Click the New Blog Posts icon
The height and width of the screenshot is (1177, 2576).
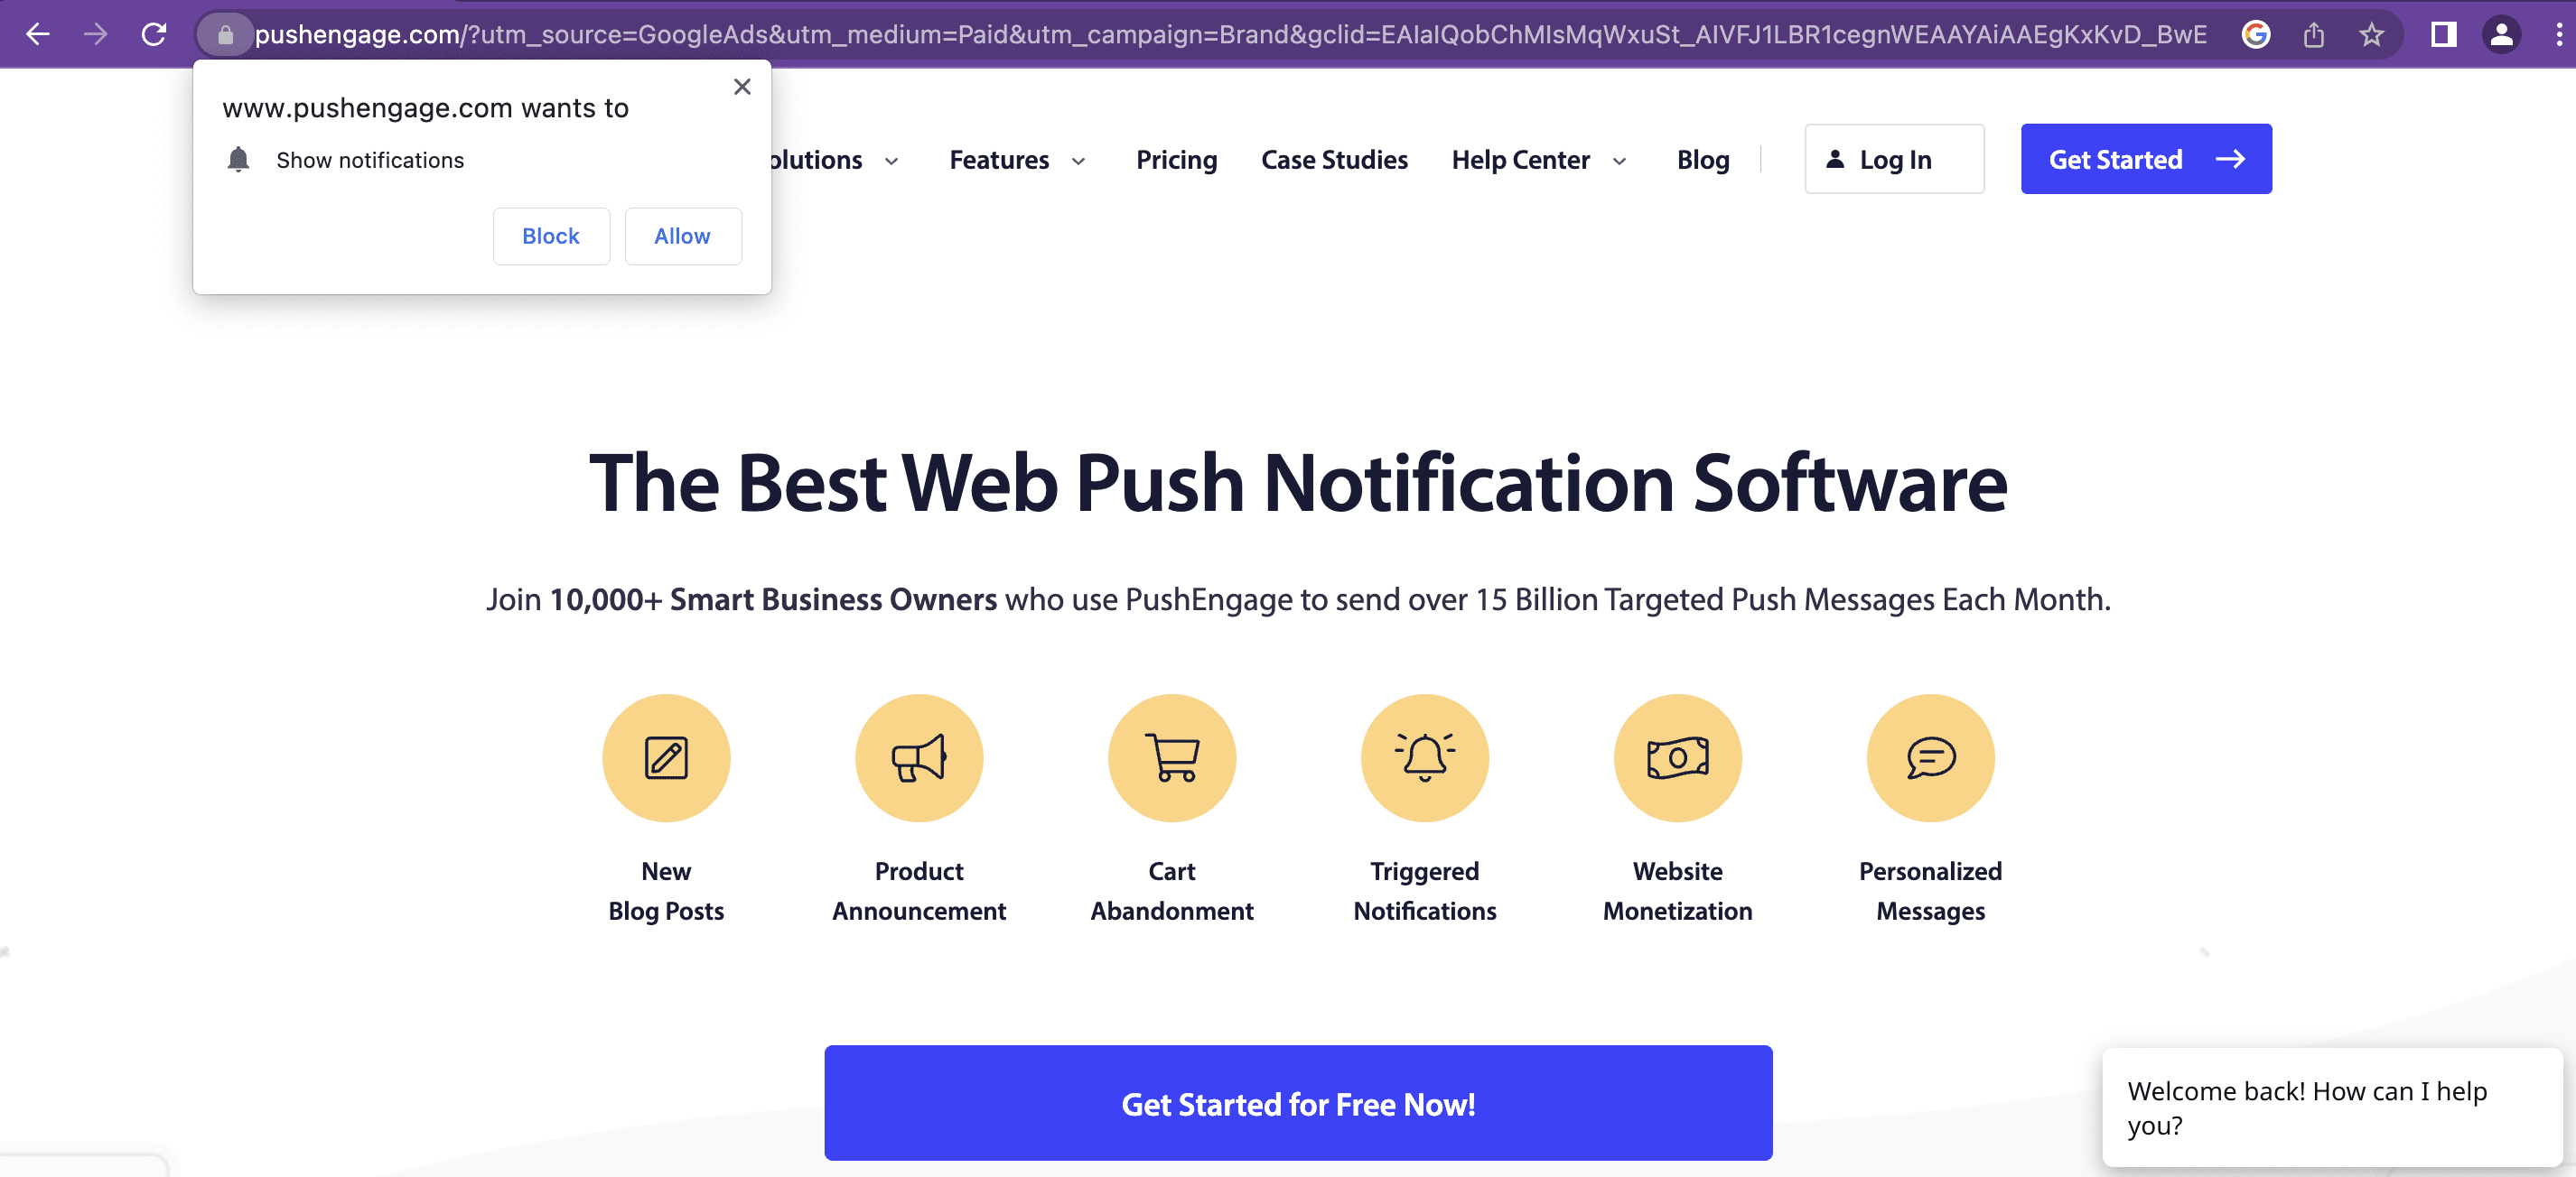point(666,758)
